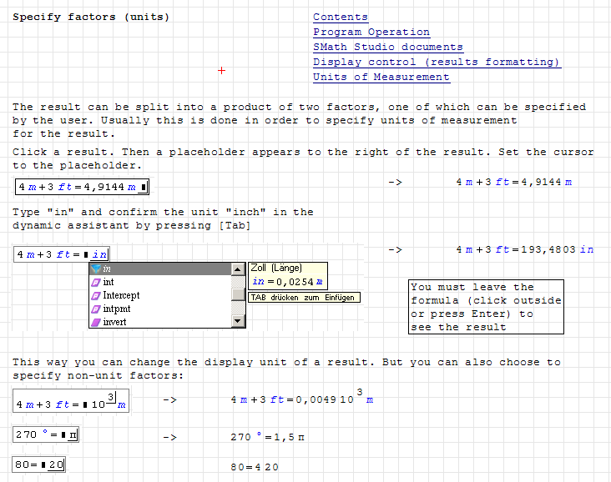Viewport: 611px width, 482px height.
Task: Click the function icon next to 'invert'
Action: pos(96,322)
